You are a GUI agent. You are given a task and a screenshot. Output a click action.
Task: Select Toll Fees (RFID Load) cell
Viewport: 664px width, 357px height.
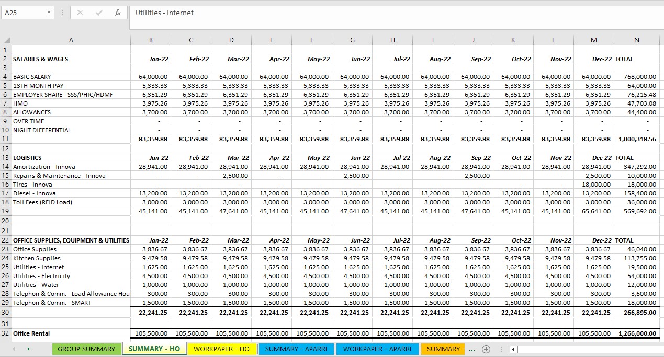pyautogui.click(x=71, y=202)
